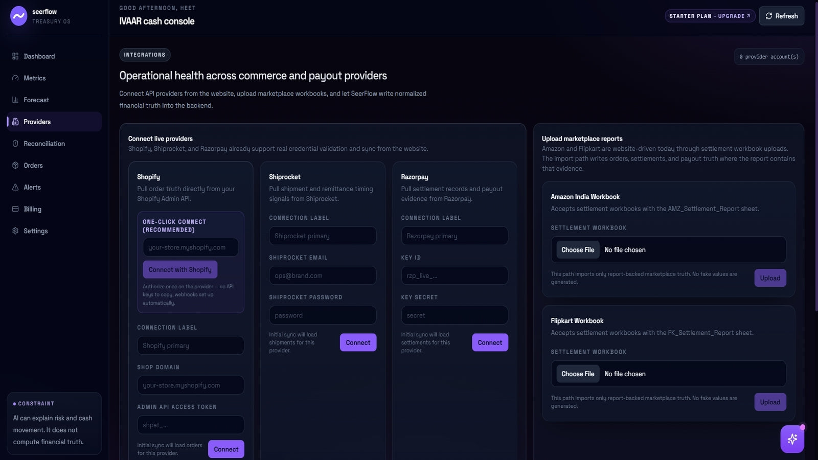Open the AI sparkle assistant button
Viewport: 818px width, 460px height.
click(792, 439)
